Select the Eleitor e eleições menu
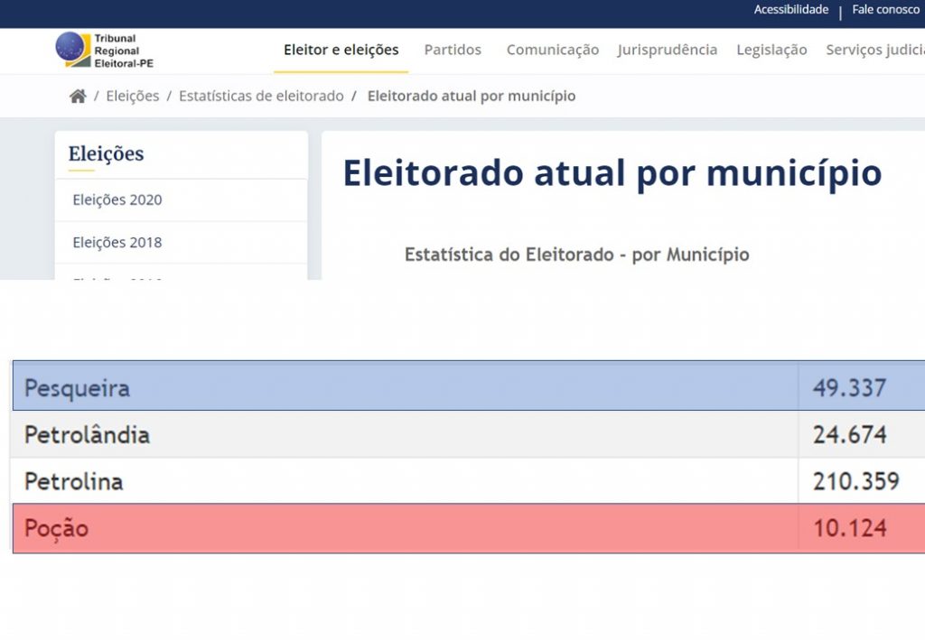Viewport: 925px width, 640px height. click(x=341, y=51)
